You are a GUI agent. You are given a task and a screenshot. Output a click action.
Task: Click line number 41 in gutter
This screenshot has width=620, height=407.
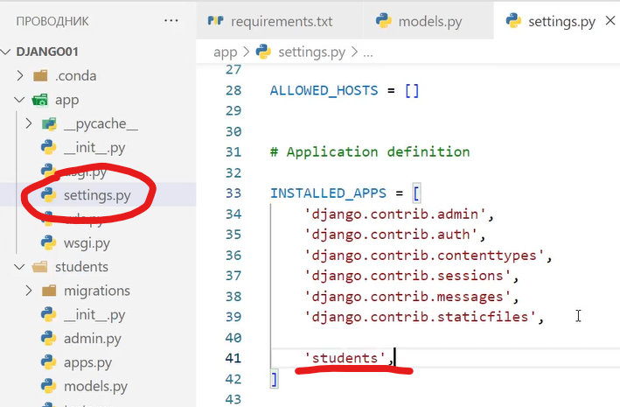(233, 358)
